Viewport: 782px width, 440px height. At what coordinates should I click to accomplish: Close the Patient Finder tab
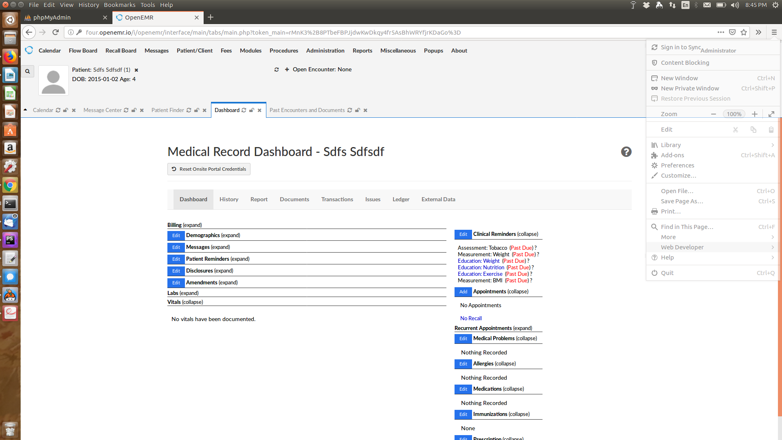(x=204, y=110)
